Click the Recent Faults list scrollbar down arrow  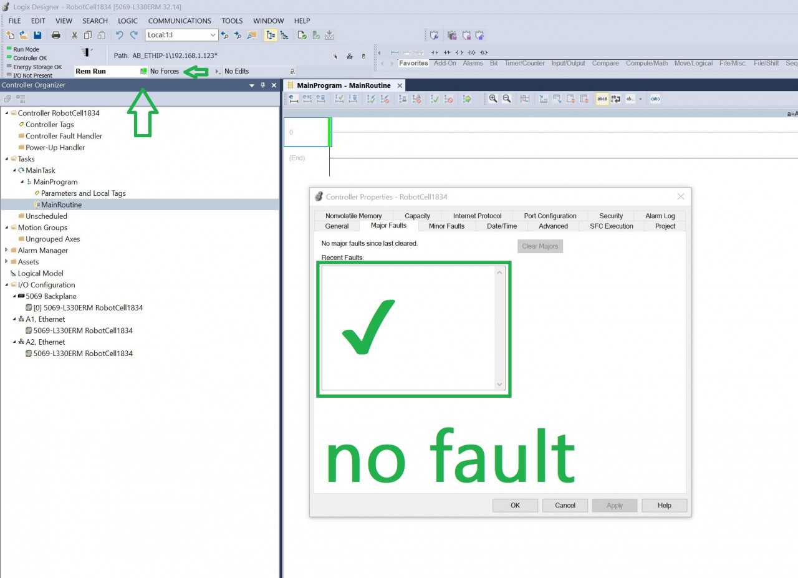499,385
